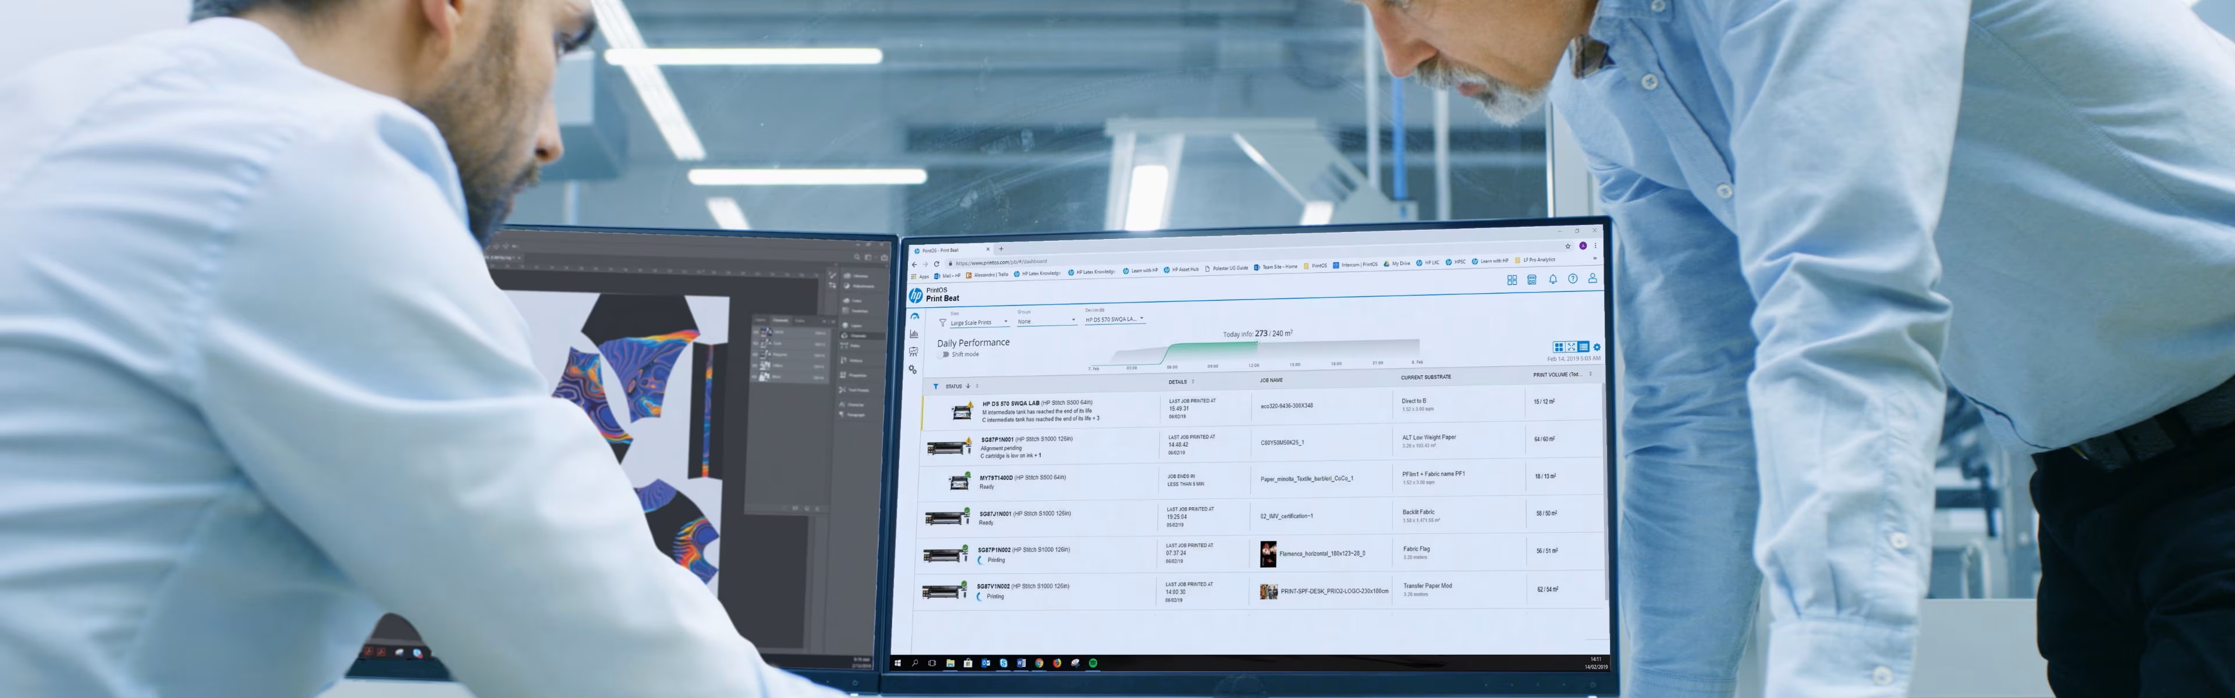Click the Flamenca_horizontal job thumbnail
Image resolution: width=2235 pixels, height=698 pixels.
tap(1268, 554)
